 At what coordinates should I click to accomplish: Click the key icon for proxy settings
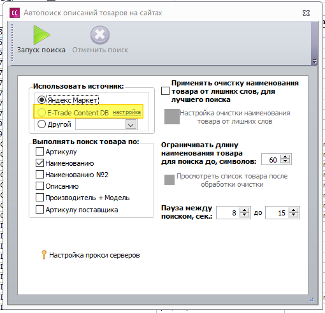(x=44, y=254)
